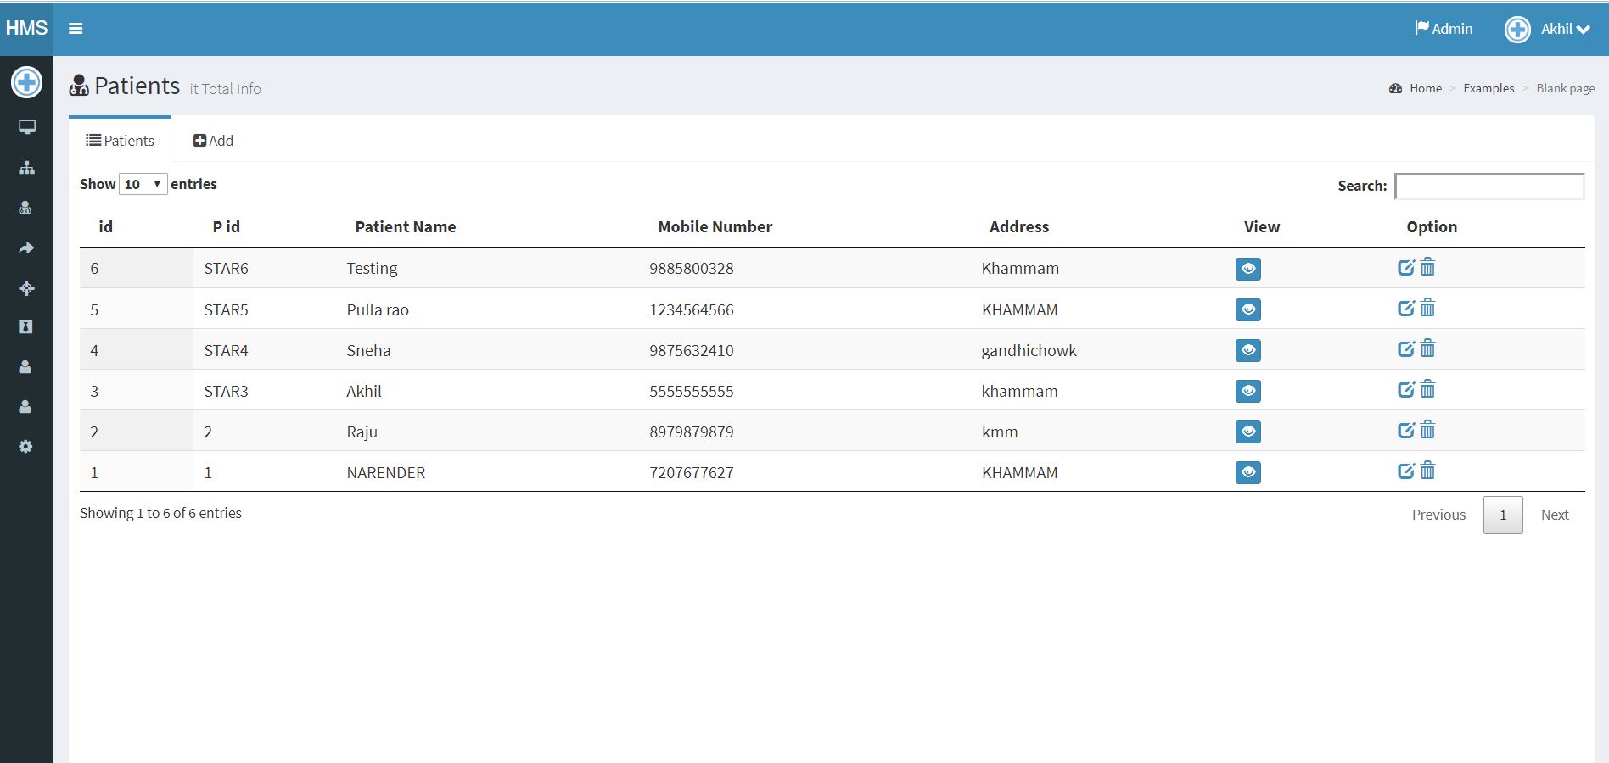View details for patient Raju
1609x763 pixels.
click(x=1247, y=432)
